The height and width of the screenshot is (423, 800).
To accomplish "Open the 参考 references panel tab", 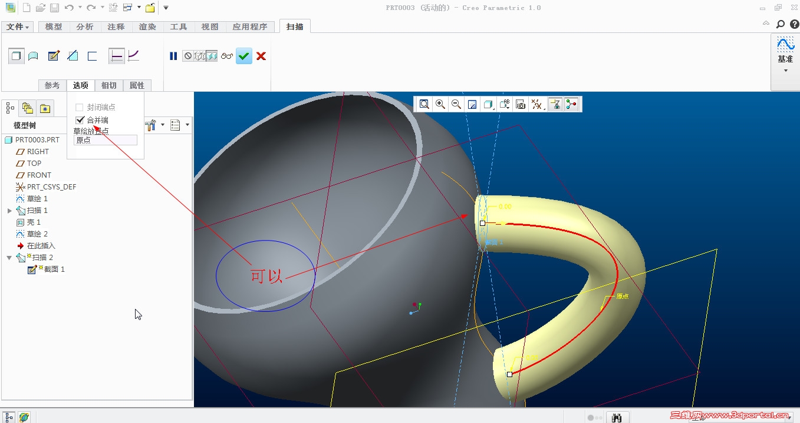I will 52,85.
